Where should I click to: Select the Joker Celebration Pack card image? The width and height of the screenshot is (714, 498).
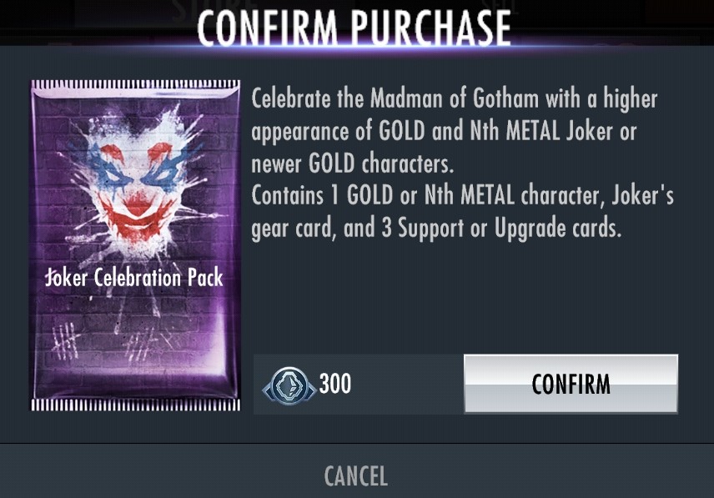pos(135,245)
